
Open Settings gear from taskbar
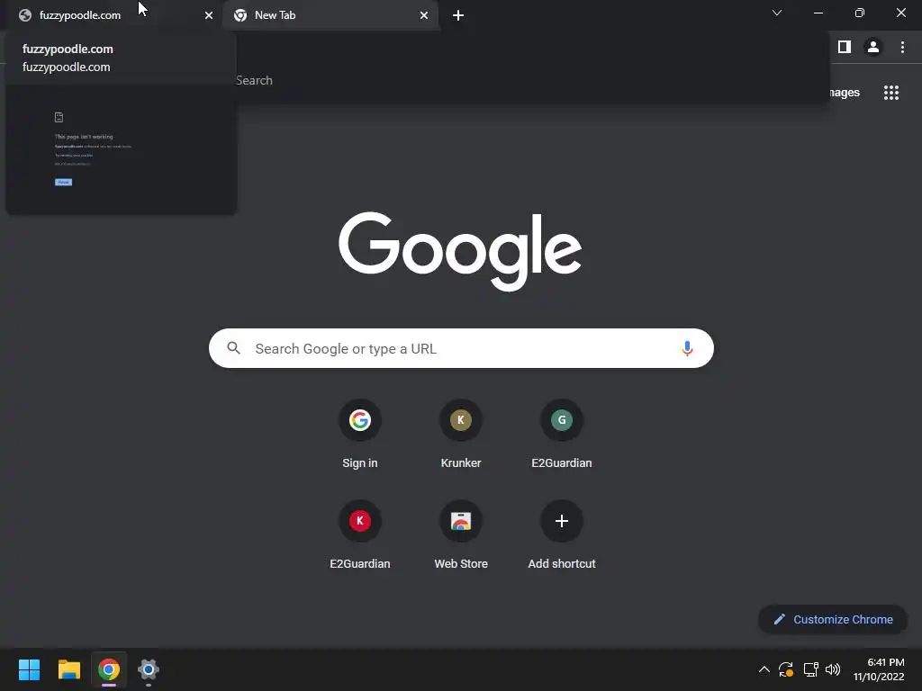149,669
